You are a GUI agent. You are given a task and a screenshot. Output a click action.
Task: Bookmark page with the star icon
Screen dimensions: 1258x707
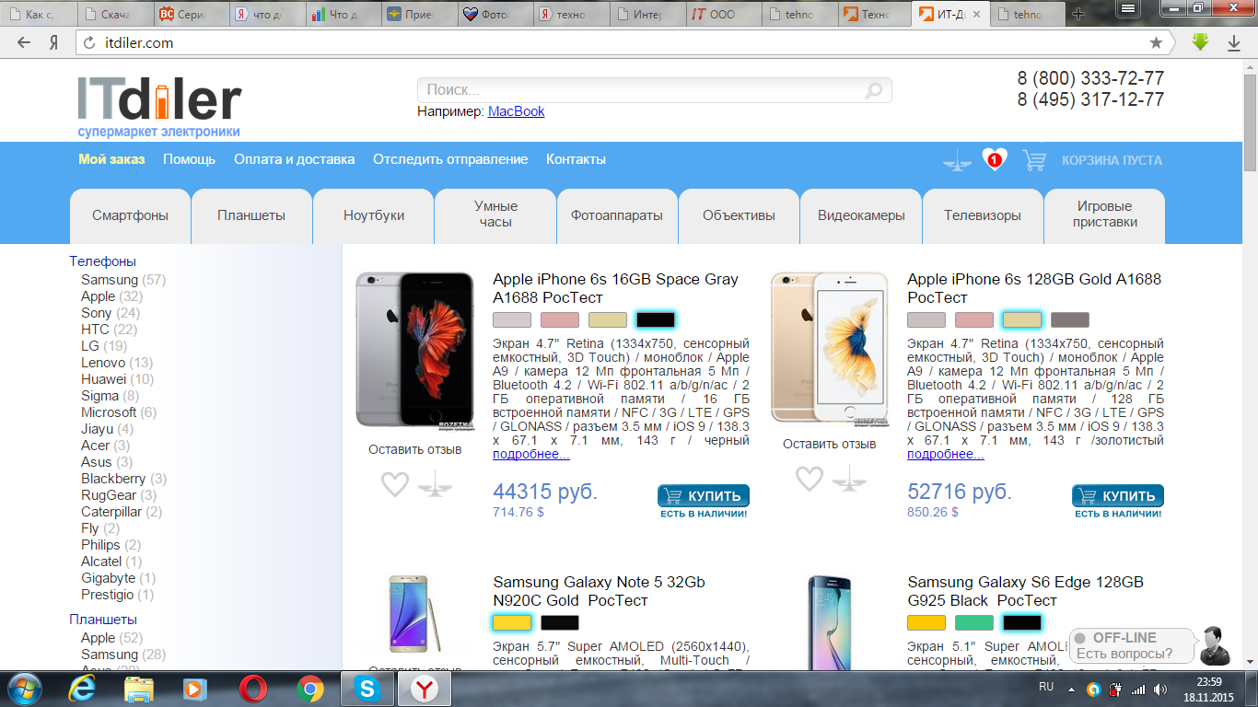[x=1156, y=42]
